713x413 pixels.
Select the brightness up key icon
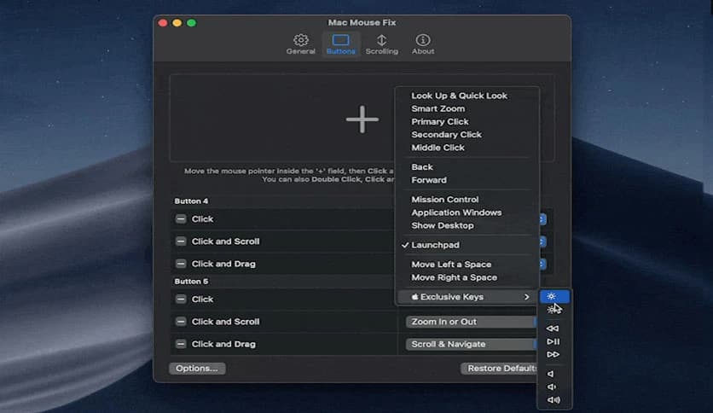coord(554,297)
